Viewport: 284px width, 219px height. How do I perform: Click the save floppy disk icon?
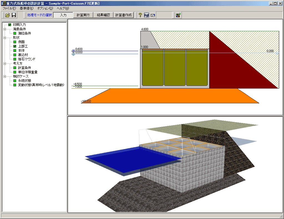click(14, 15)
